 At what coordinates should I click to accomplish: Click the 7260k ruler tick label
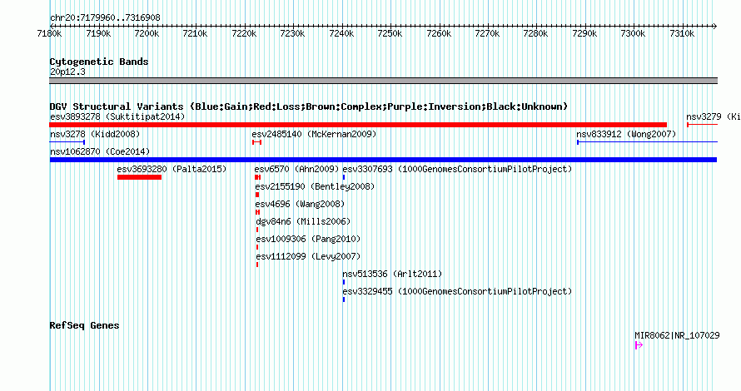coord(439,33)
